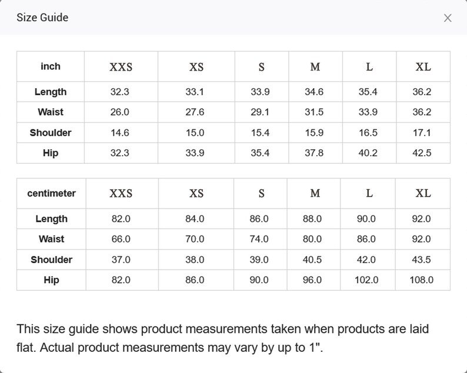Click the Size Guide title text

point(42,18)
